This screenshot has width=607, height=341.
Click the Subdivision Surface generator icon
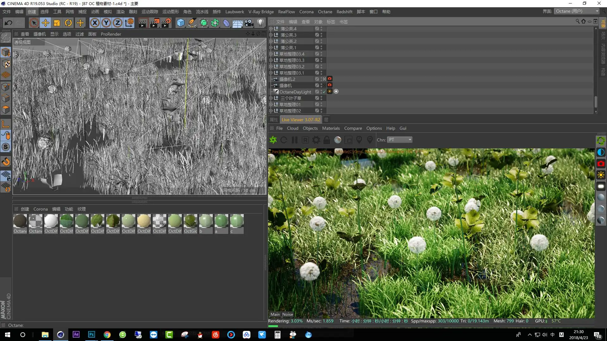204,23
